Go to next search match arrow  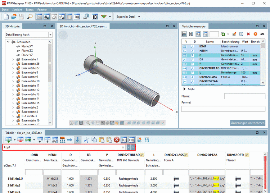[133, 147]
